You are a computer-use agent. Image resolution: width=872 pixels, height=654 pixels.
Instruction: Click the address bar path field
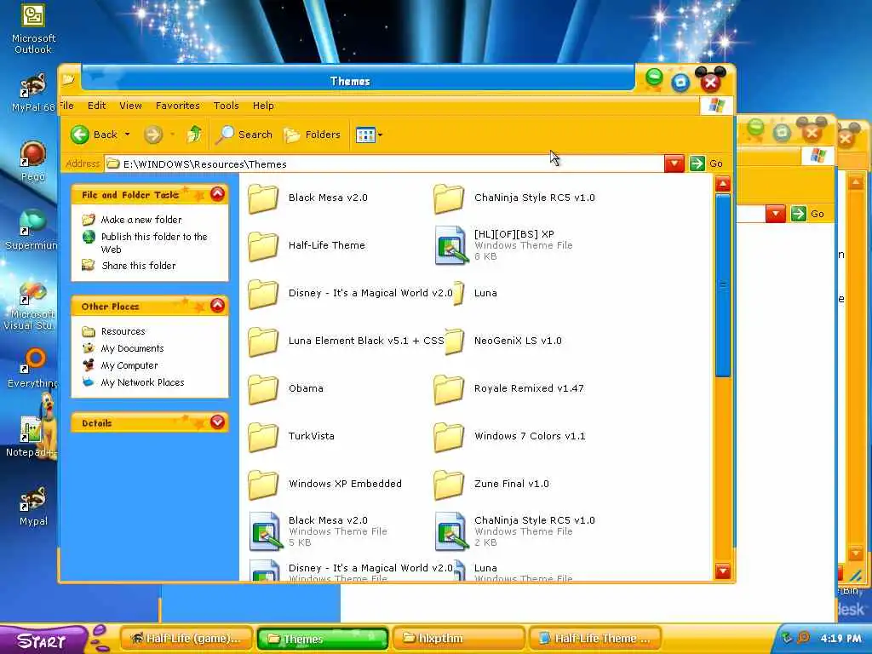(x=384, y=164)
